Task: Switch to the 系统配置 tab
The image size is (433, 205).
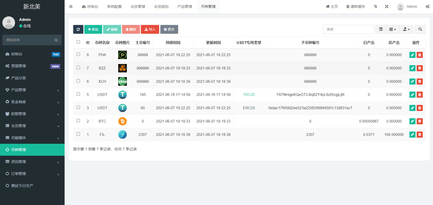Action: [x=114, y=6]
